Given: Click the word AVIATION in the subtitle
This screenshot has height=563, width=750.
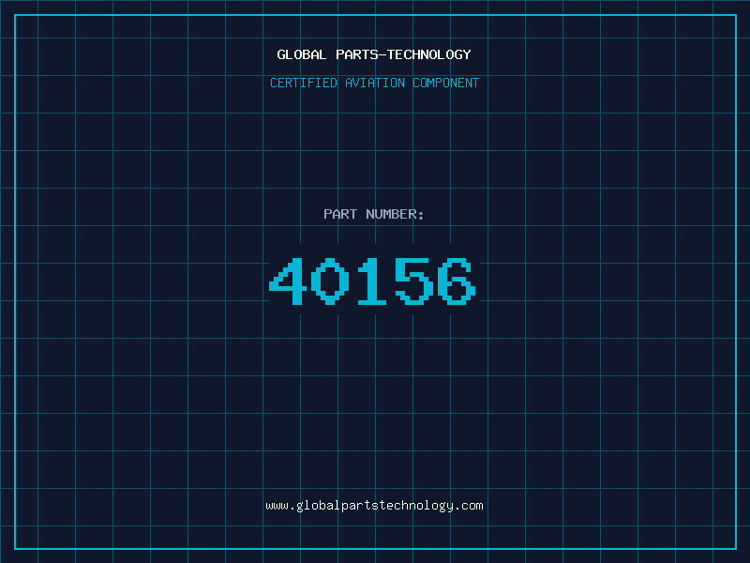Looking at the screenshot, I should (375, 83).
